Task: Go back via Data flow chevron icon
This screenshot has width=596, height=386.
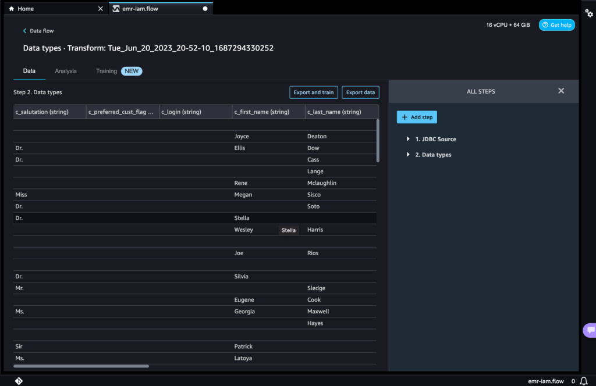Action: click(24, 31)
